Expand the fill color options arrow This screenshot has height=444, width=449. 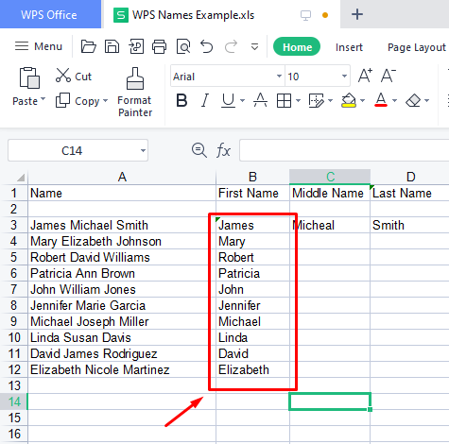point(362,101)
